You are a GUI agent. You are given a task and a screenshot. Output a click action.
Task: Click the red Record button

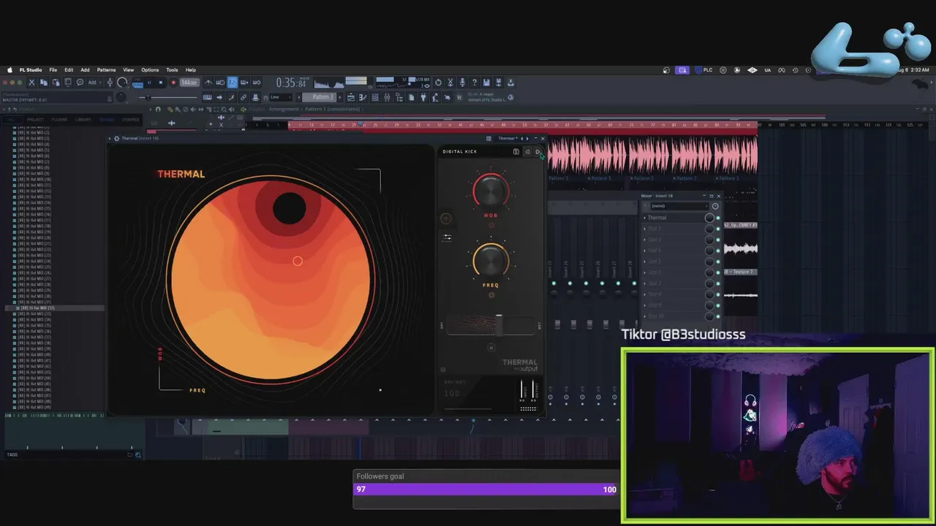(173, 83)
